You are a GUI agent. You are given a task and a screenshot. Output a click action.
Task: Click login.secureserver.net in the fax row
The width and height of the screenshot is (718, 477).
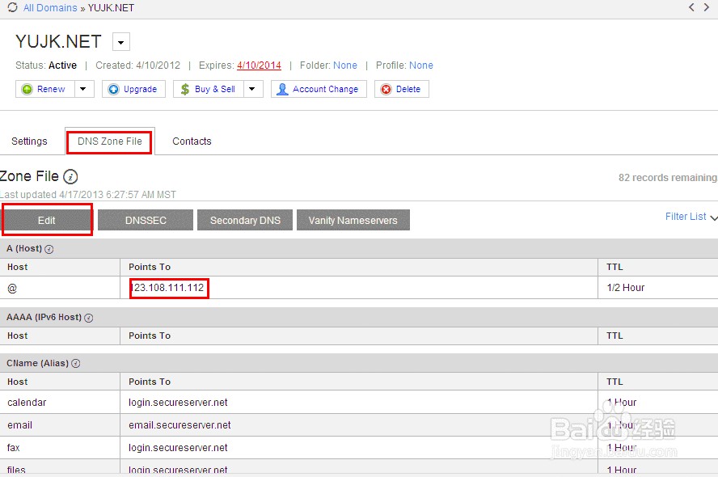click(x=178, y=448)
